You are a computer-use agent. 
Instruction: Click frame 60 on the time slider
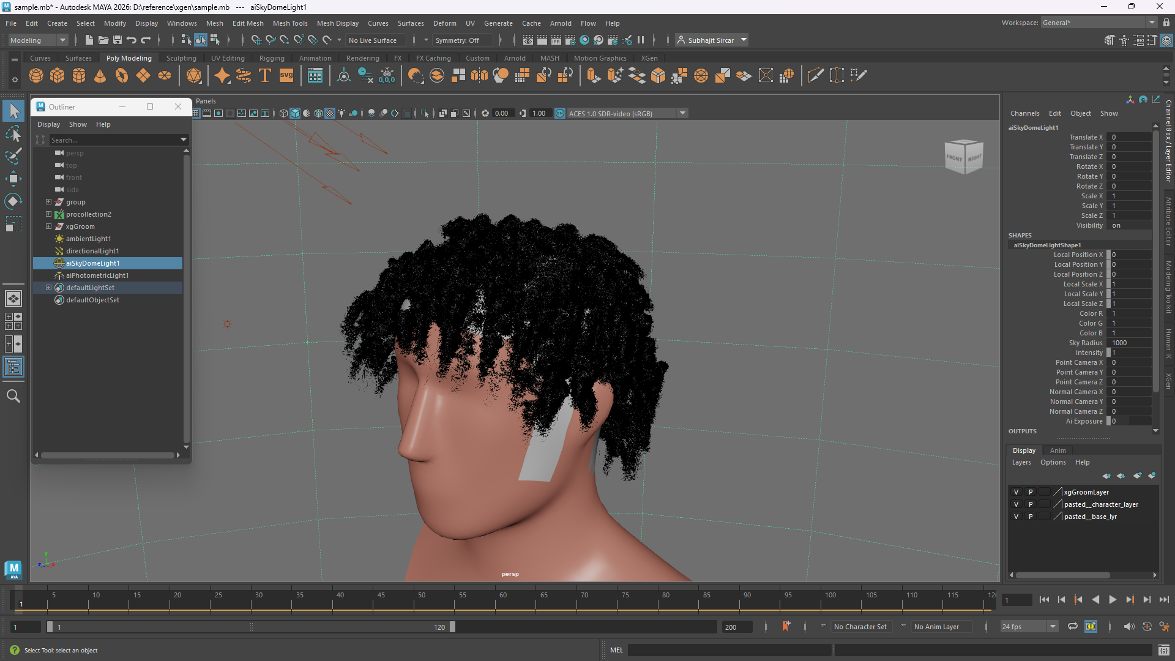[x=503, y=600]
